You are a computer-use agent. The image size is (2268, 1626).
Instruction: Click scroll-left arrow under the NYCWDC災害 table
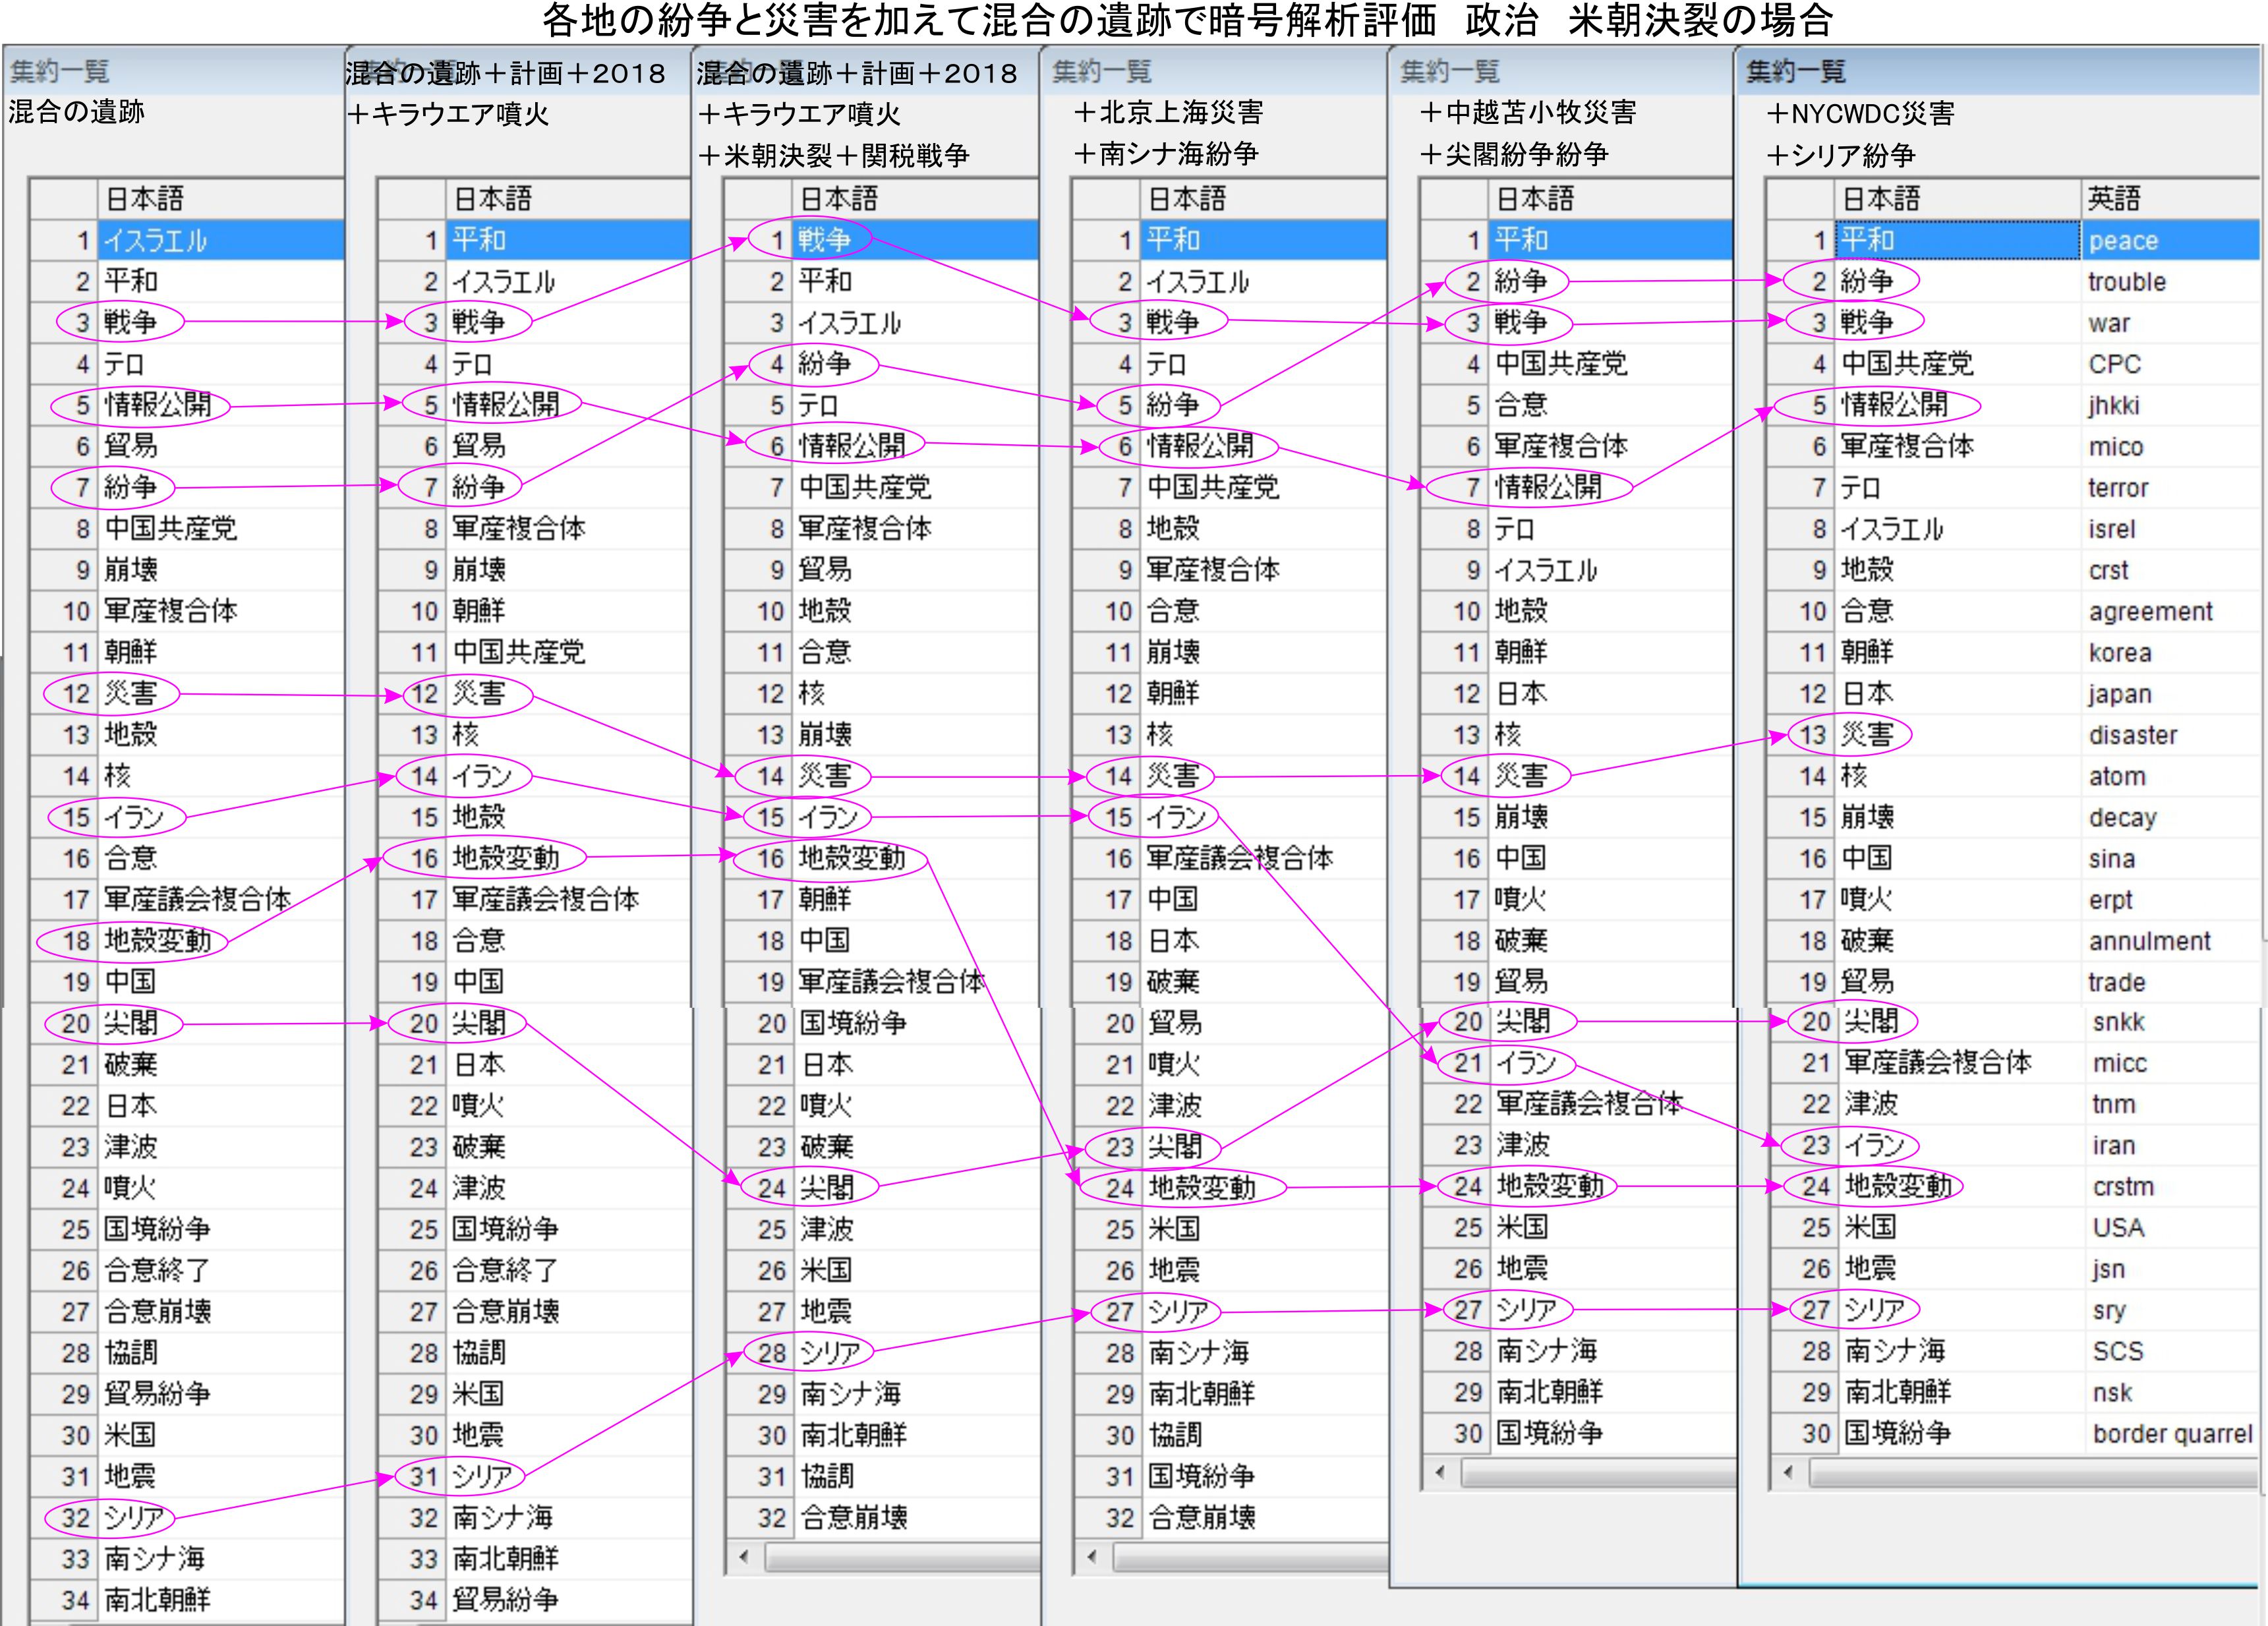[x=1788, y=1472]
